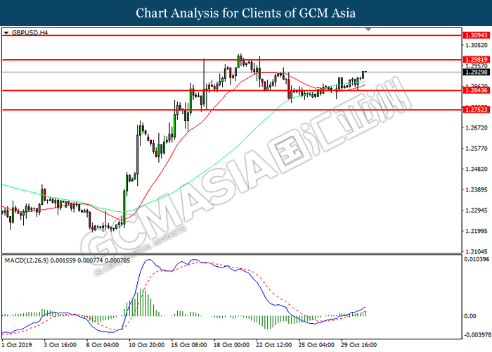The image size is (492, 352).
Task: Select the 1.30943 resistance price label
Action: tap(477, 35)
